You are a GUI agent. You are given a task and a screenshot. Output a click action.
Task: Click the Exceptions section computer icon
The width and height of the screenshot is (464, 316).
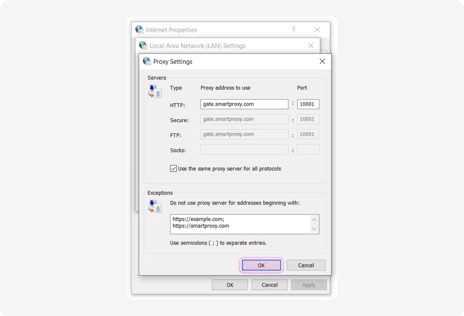tap(155, 206)
